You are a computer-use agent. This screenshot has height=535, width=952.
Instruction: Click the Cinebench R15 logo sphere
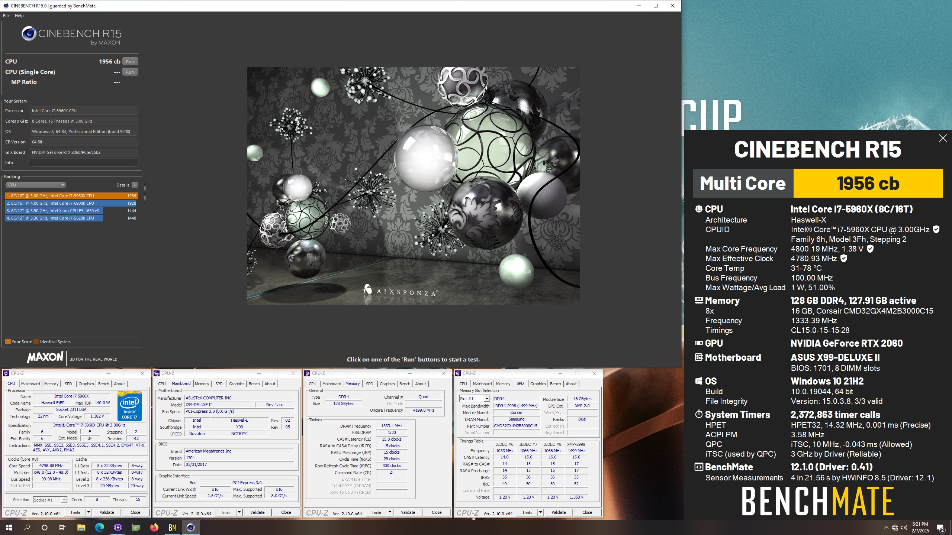(29, 34)
